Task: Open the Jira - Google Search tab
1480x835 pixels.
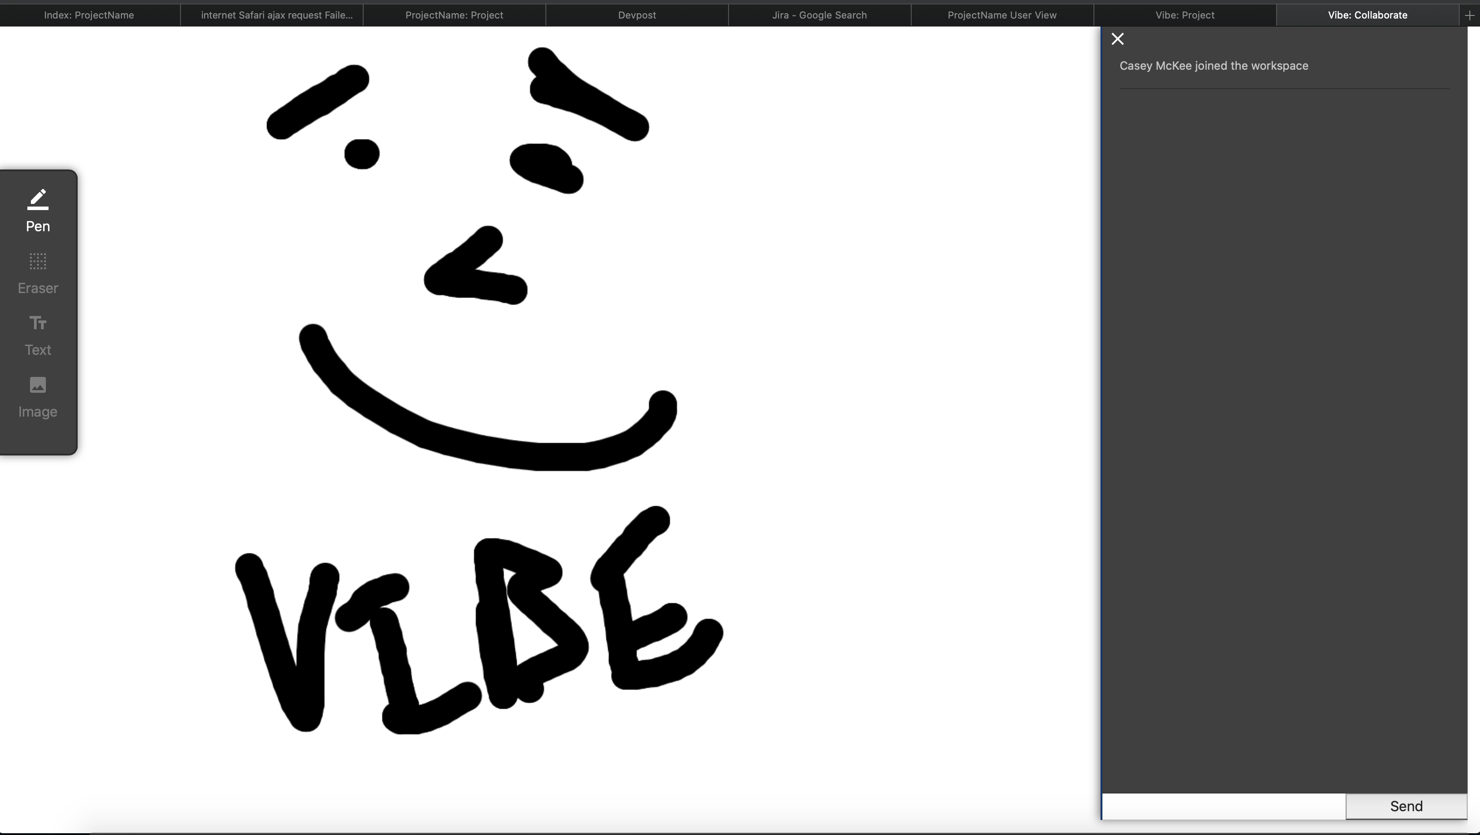Action: coord(819,15)
